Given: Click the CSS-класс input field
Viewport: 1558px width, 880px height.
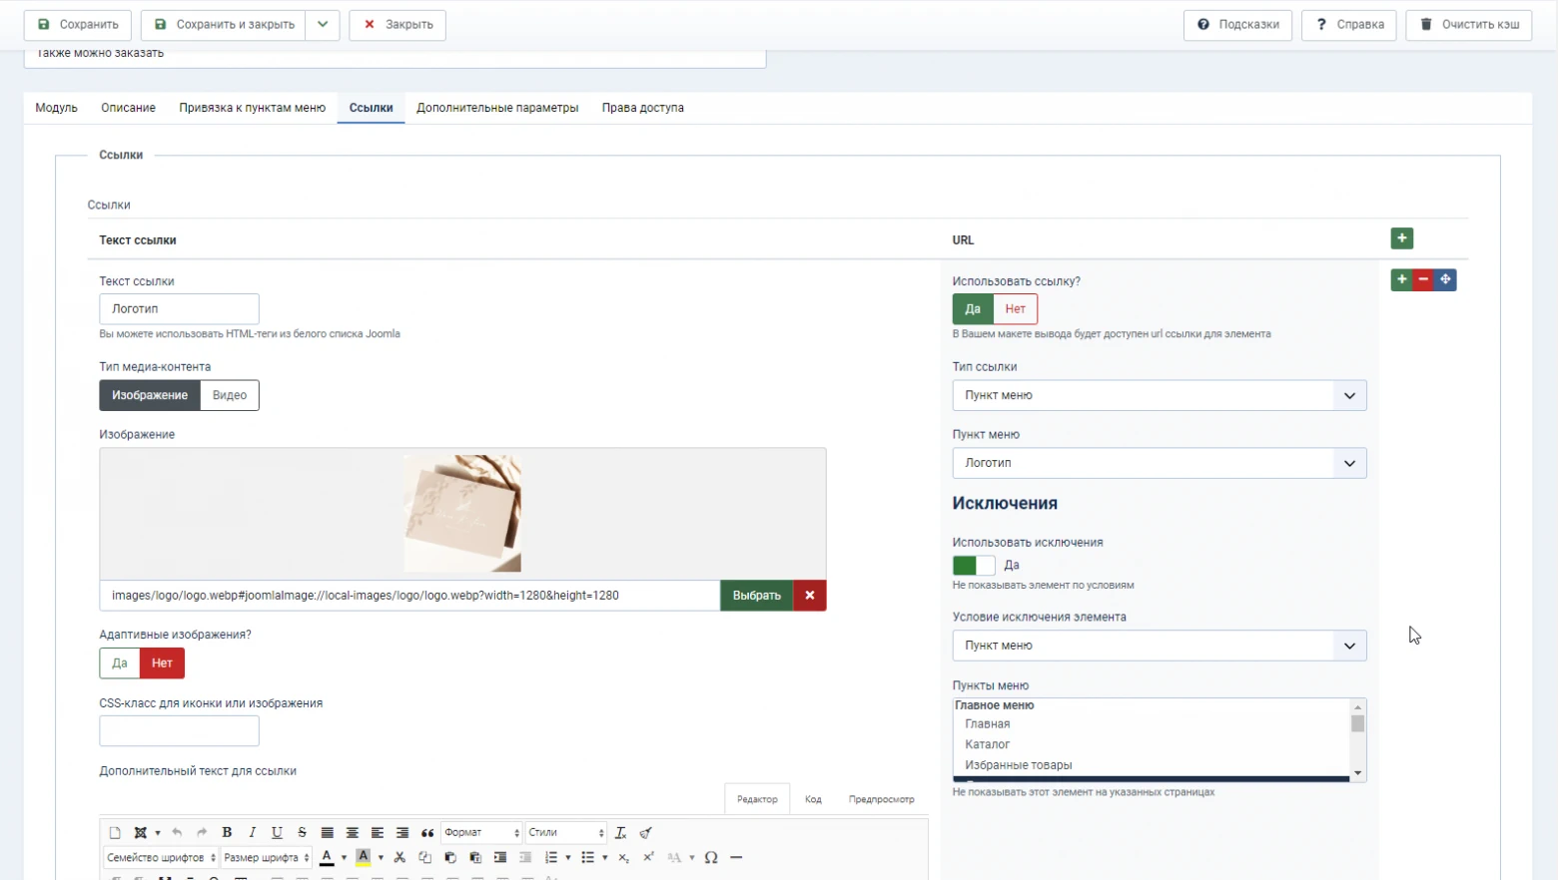Looking at the screenshot, I should pyautogui.click(x=180, y=731).
